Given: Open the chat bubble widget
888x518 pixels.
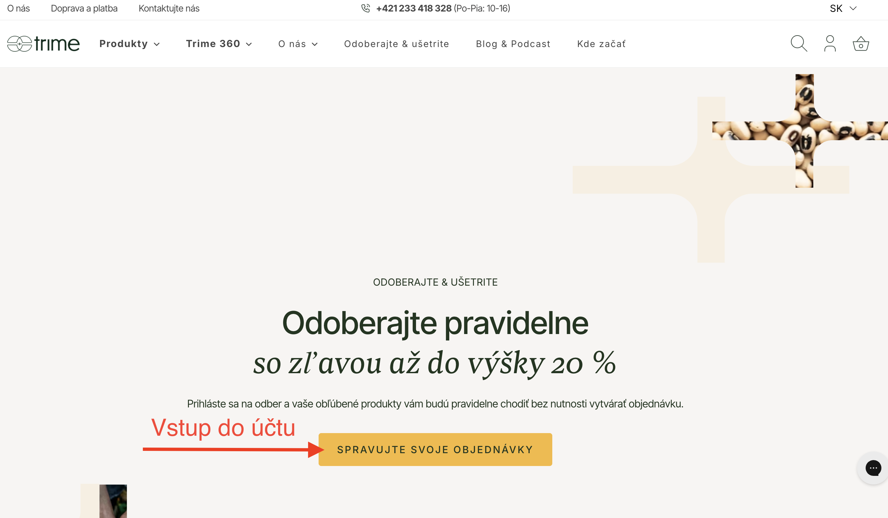Looking at the screenshot, I should (x=873, y=468).
